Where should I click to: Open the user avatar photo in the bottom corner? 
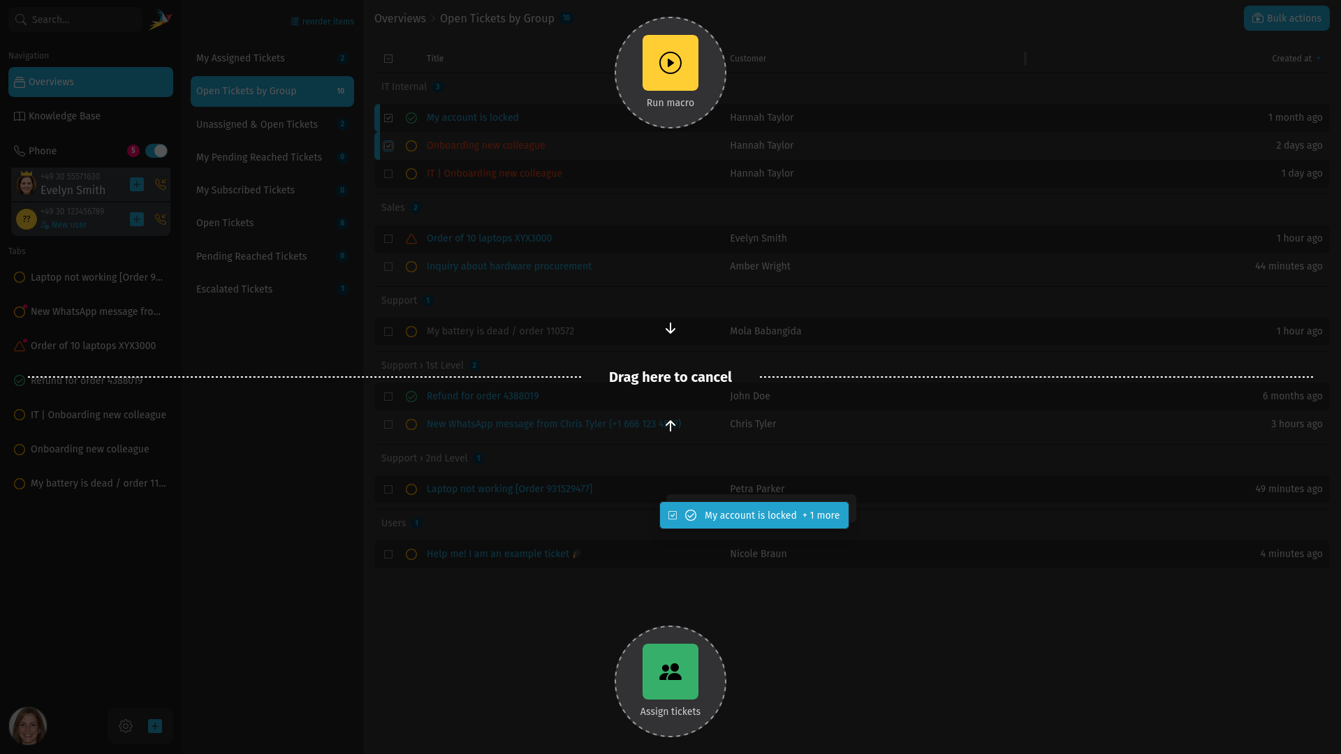pos(28,726)
